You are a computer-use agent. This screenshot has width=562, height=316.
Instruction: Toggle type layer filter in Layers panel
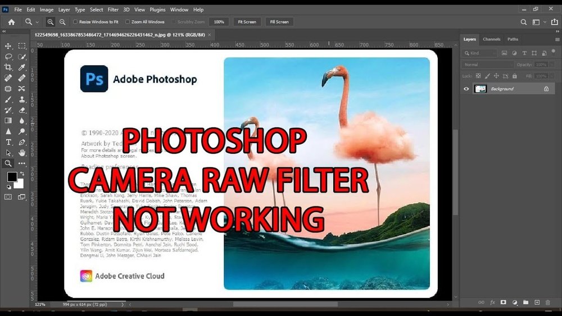tap(524, 53)
